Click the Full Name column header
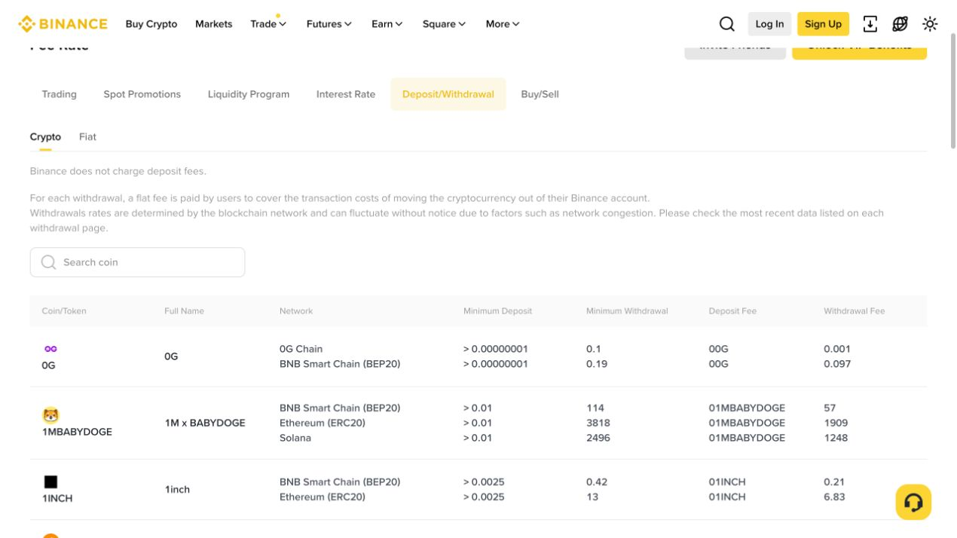The height and width of the screenshot is (538, 957). click(x=184, y=311)
